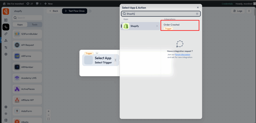The width and height of the screenshot is (256, 123).
Task: Select the ARMember app
Action: pos(27,67)
